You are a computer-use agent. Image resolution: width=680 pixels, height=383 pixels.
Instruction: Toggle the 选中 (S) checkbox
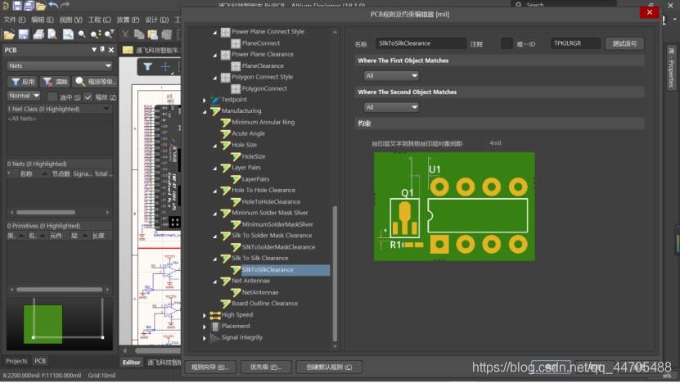point(52,97)
